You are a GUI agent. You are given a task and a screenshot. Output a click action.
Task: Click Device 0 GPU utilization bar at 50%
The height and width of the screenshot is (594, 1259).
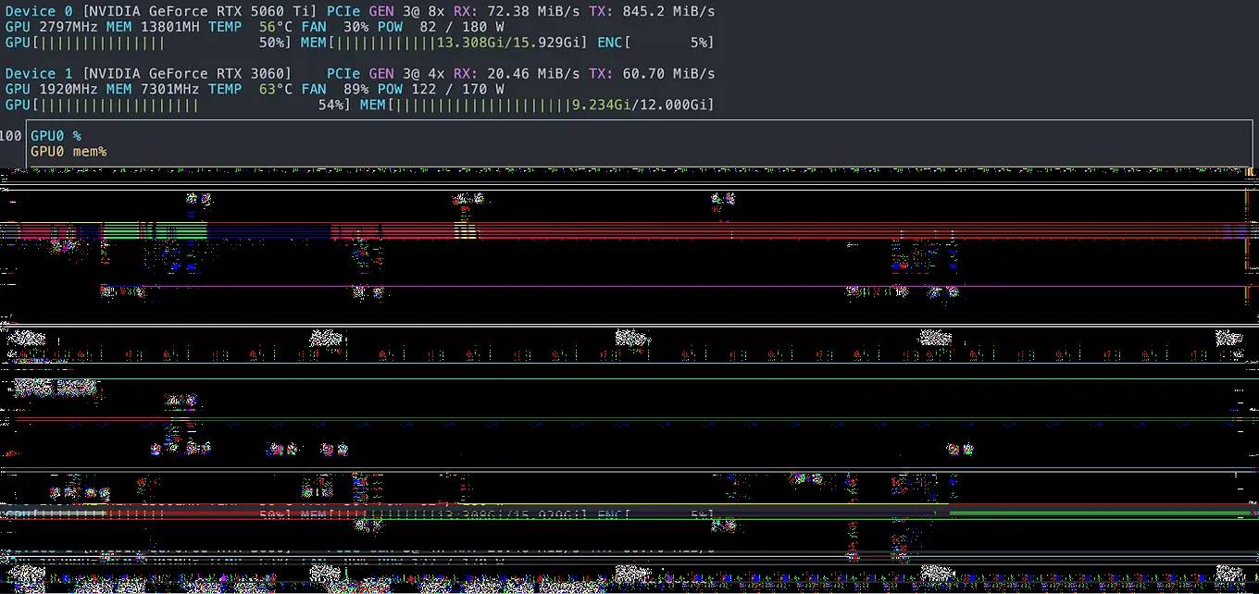(148, 43)
